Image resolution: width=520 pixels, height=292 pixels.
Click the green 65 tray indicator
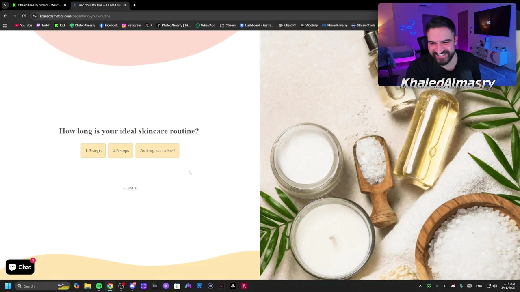click(x=429, y=286)
